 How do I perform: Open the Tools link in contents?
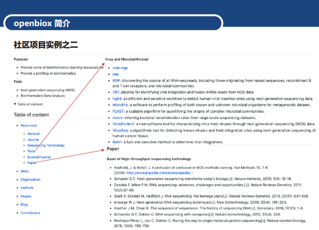[x=31, y=151]
